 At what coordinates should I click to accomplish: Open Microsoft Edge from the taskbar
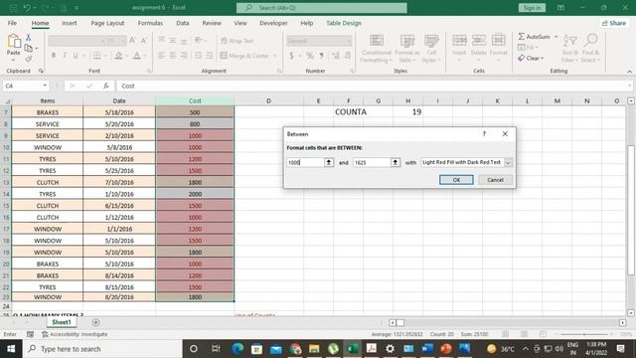click(x=238, y=349)
